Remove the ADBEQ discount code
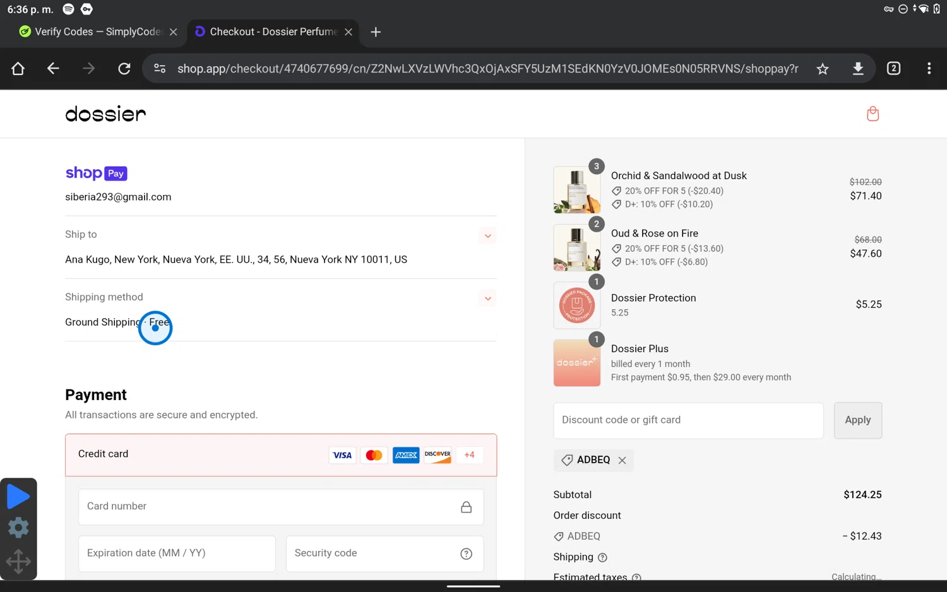 622,460
